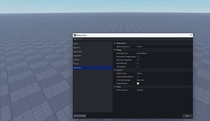The height and width of the screenshot is (121, 210).
Task: Open Editor Quality Level dropdown showing Level 21
Action: tap(164, 47)
